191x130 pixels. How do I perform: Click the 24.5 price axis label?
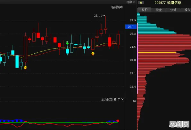tap(133, 47)
